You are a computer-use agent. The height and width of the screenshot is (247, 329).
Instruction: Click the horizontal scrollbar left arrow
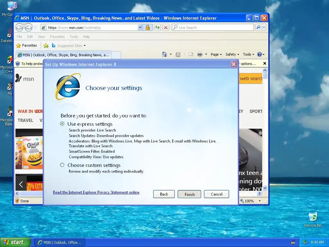point(17,193)
